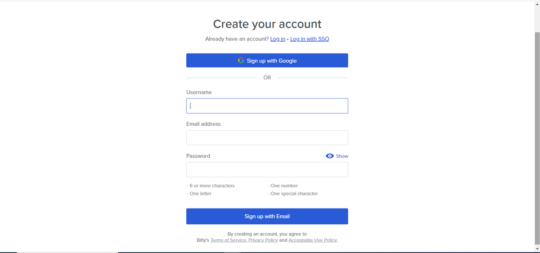Click the vertical scrollbar thumb
540x253 pixels.
point(537,135)
